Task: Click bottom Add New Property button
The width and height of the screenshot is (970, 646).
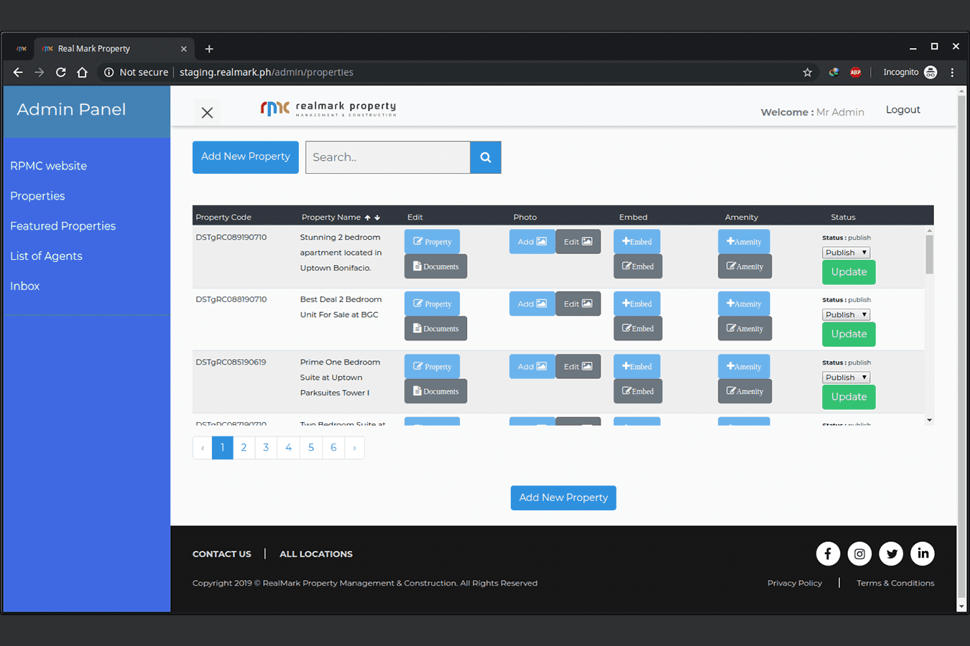Action: (x=563, y=498)
